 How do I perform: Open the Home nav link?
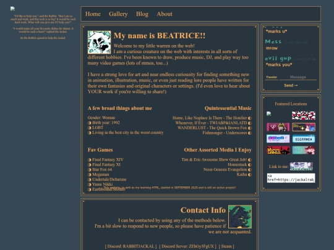93,14
